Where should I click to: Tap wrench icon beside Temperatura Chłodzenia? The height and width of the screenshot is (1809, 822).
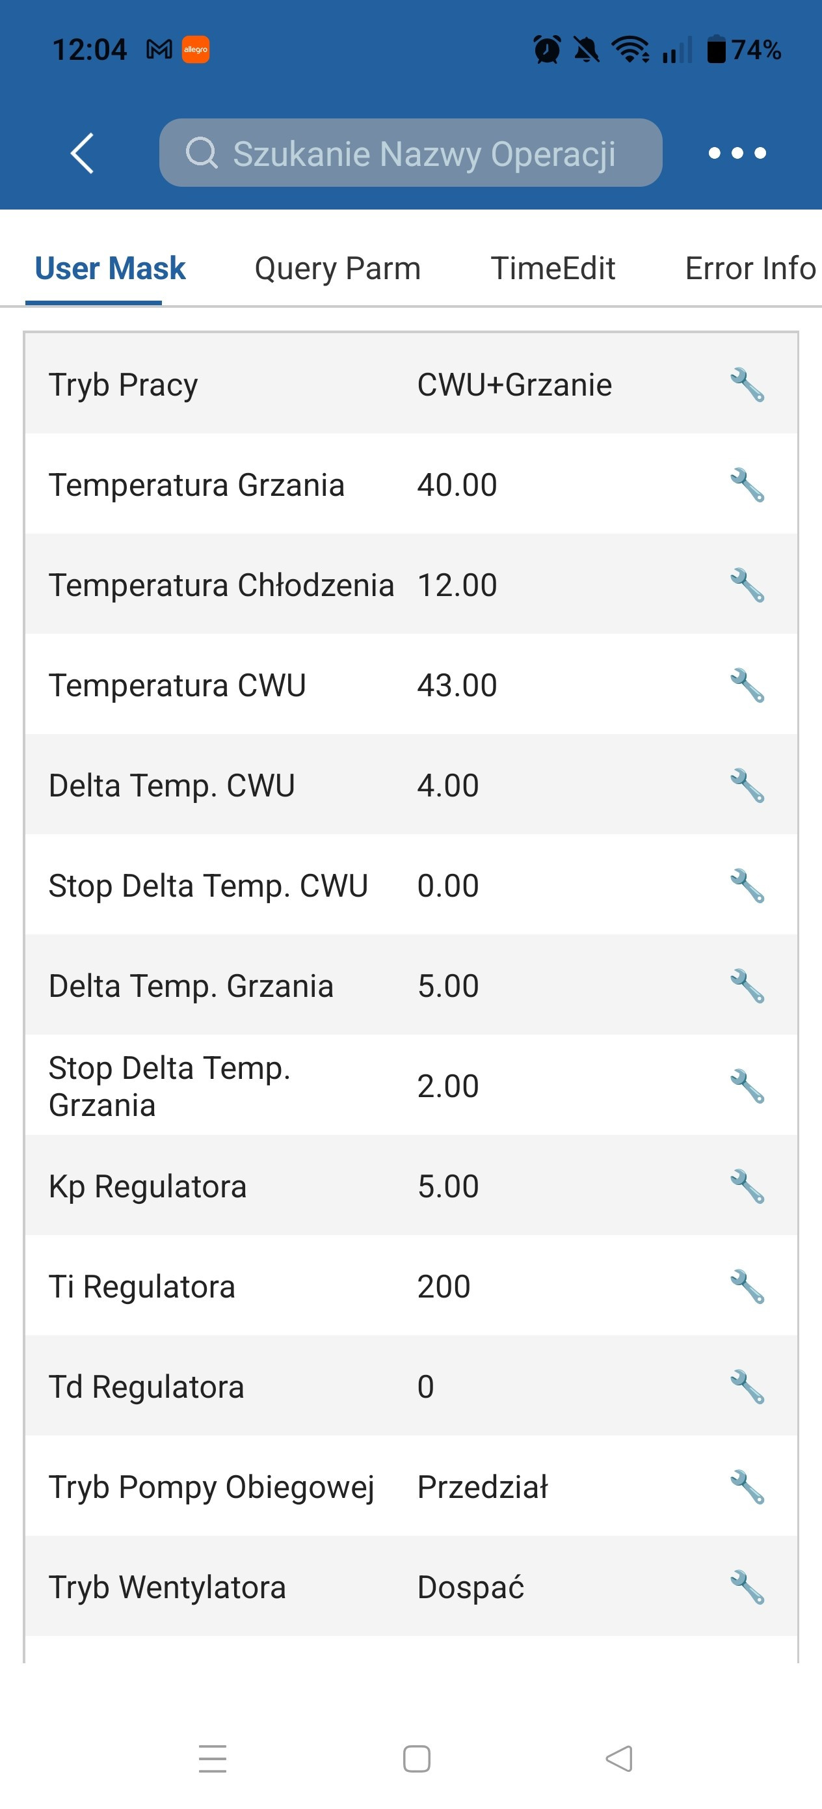pyautogui.click(x=747, y=586)
